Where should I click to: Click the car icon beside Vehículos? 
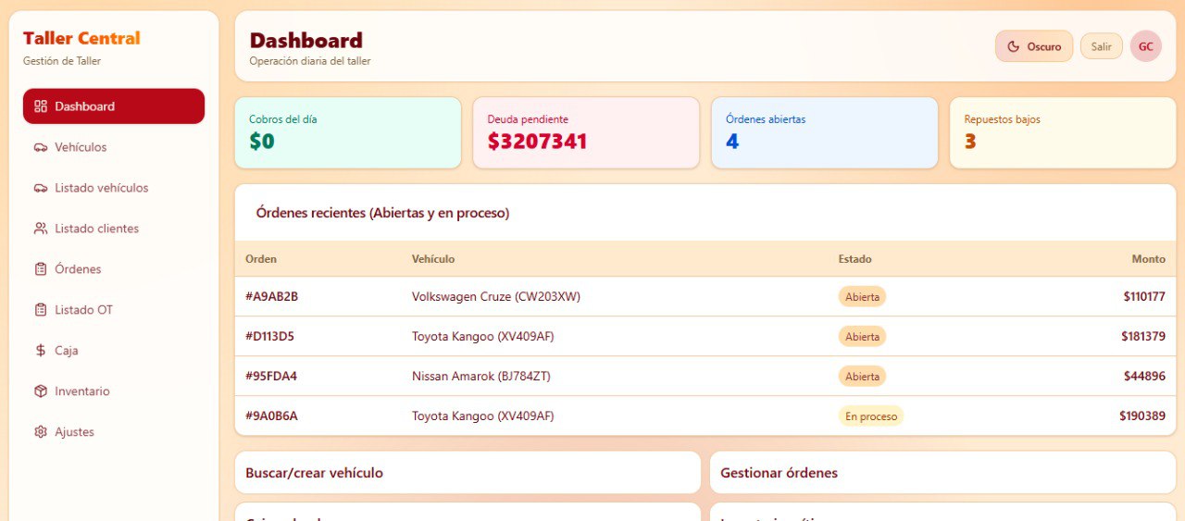click(x=41, y=147)
